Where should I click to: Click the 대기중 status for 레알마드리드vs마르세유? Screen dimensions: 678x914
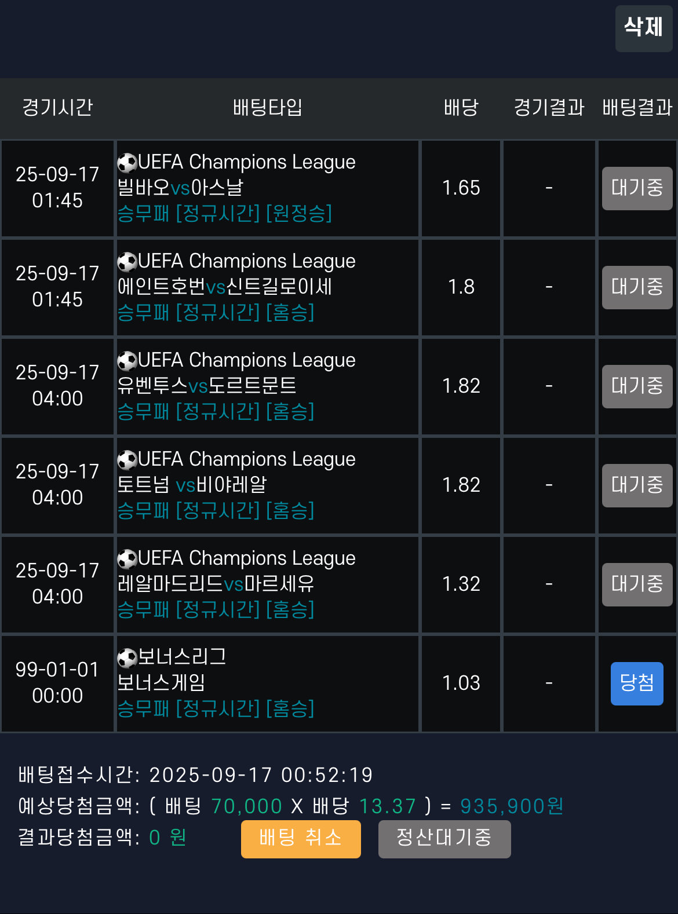click(636, 584)
